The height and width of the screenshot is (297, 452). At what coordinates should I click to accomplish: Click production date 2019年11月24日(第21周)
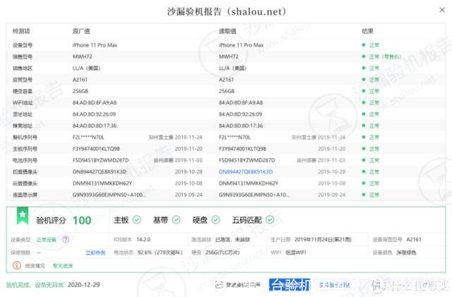pyautogui.click(x=323, y=240)
